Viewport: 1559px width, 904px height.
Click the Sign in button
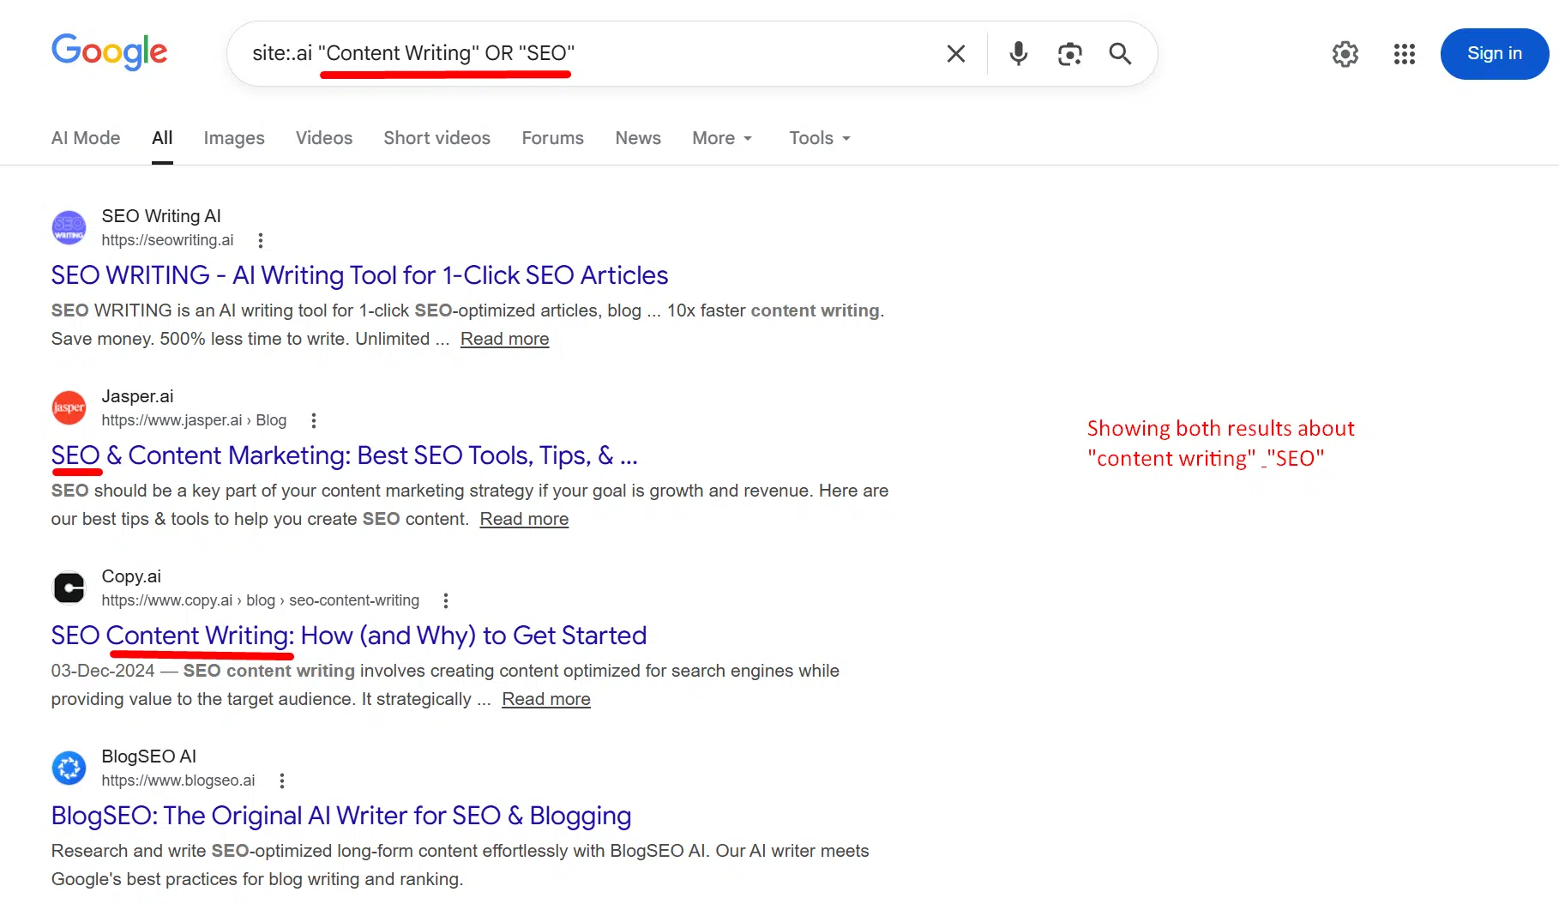(1494, 53)
